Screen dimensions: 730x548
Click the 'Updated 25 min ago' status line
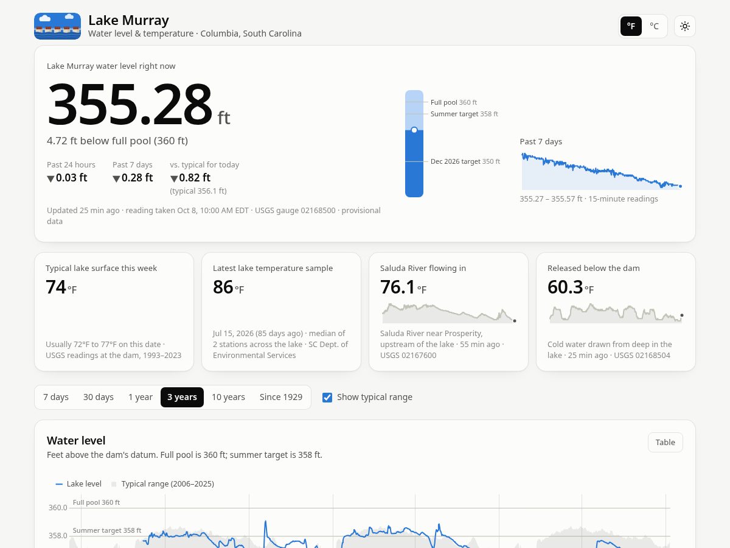pos(214,216)
